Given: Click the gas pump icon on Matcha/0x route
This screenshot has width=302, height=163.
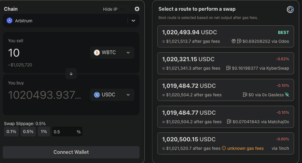Looking at the screenshot, I should coord(229,121).
